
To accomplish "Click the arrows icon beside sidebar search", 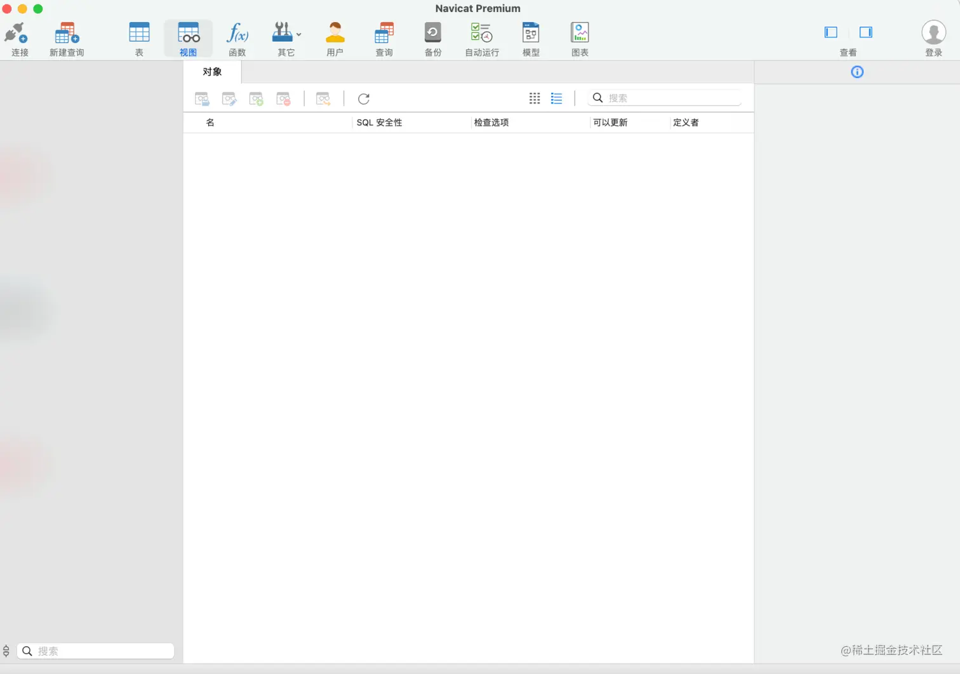I will point(6,651).
